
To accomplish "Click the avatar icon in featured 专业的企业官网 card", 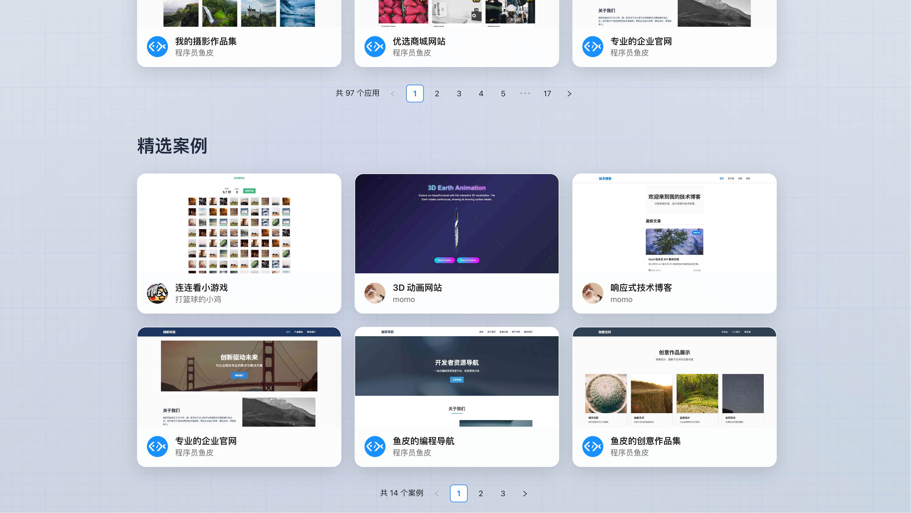I will click(157, 447).
